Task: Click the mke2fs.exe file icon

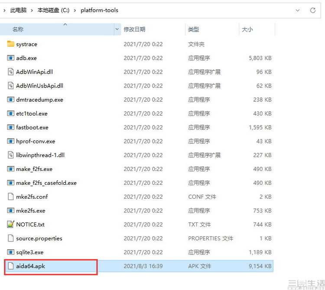Action: pyautogui.click(x=10, y=210)
